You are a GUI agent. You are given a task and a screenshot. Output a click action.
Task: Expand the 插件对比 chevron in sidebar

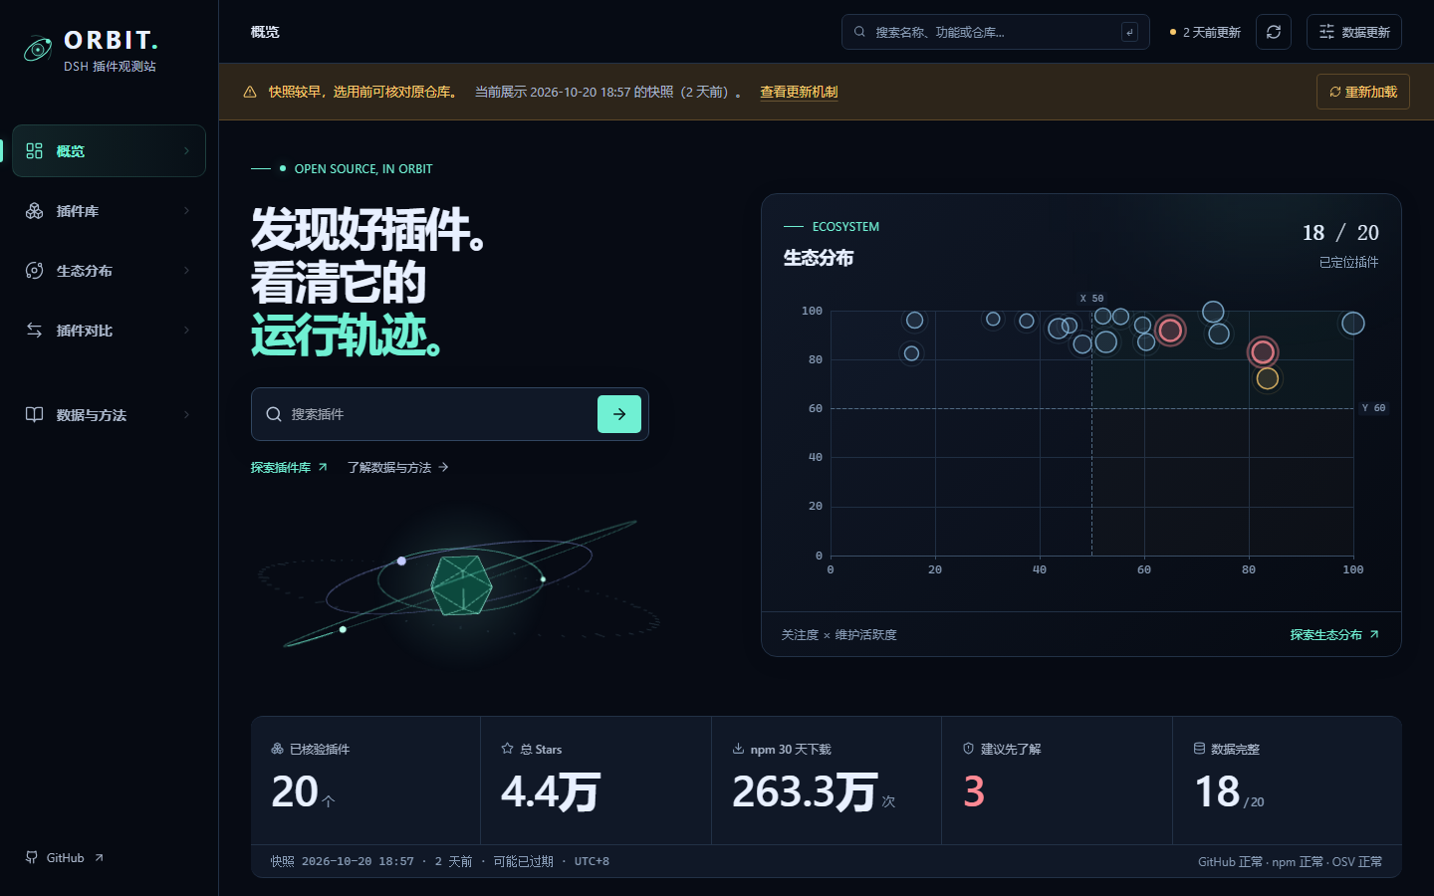pyautogui.click(x=186, y=331)
